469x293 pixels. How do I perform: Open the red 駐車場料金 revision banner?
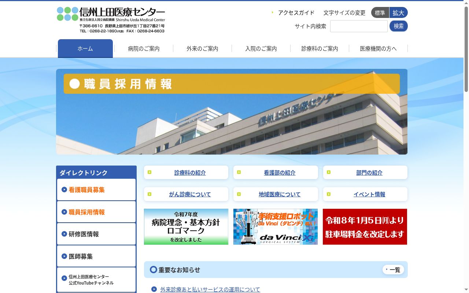[365, 227]
